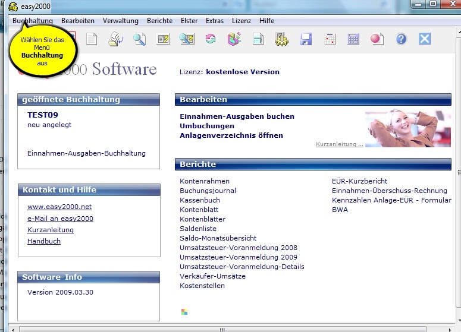Open the Saldenliste report
Viewport: 461px width, 332px height.
coord(198,229)
